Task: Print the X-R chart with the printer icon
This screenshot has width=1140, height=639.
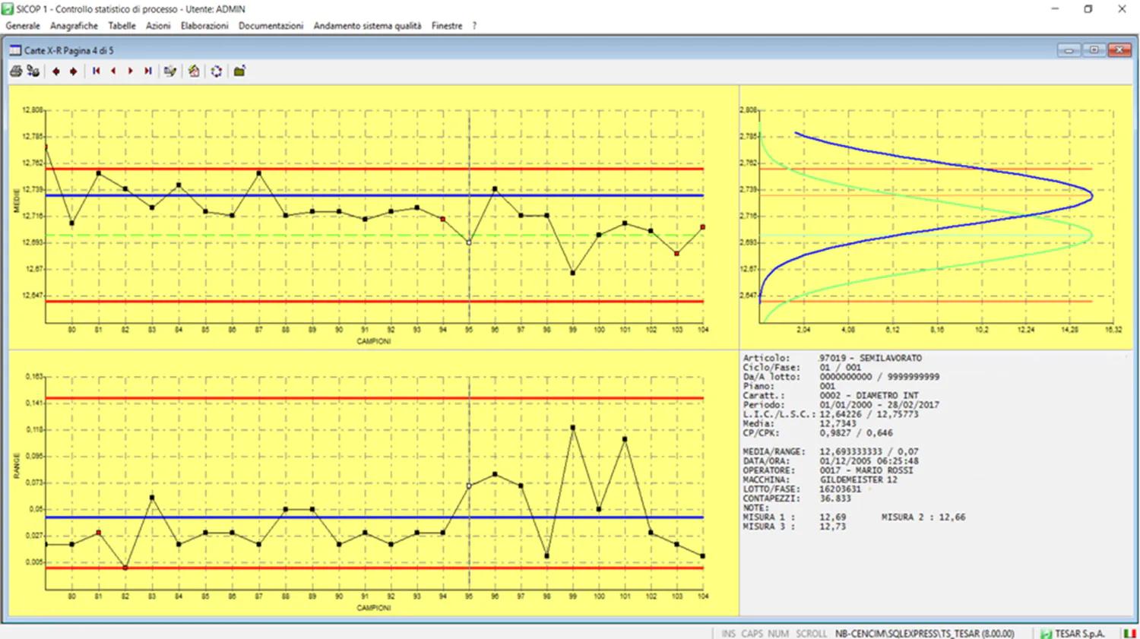Action: [x=16, y=71]
